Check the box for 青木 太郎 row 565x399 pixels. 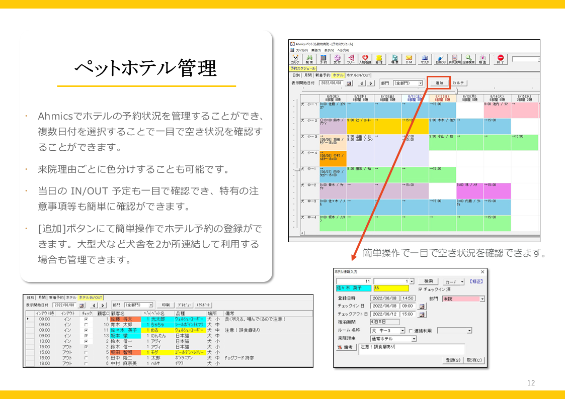pos(87,325)
